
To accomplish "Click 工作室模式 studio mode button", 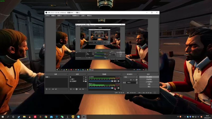I will 149,82.
